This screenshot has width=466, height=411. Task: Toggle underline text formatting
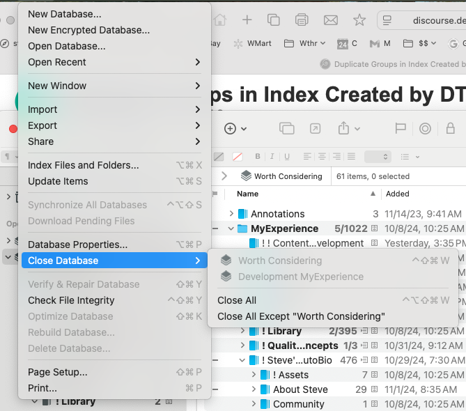tap(287, 157)
